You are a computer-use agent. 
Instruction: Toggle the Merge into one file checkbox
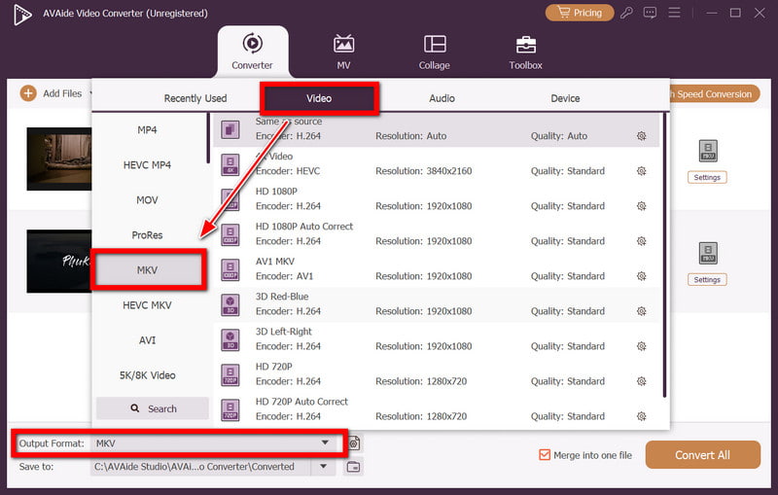[545, 455]
